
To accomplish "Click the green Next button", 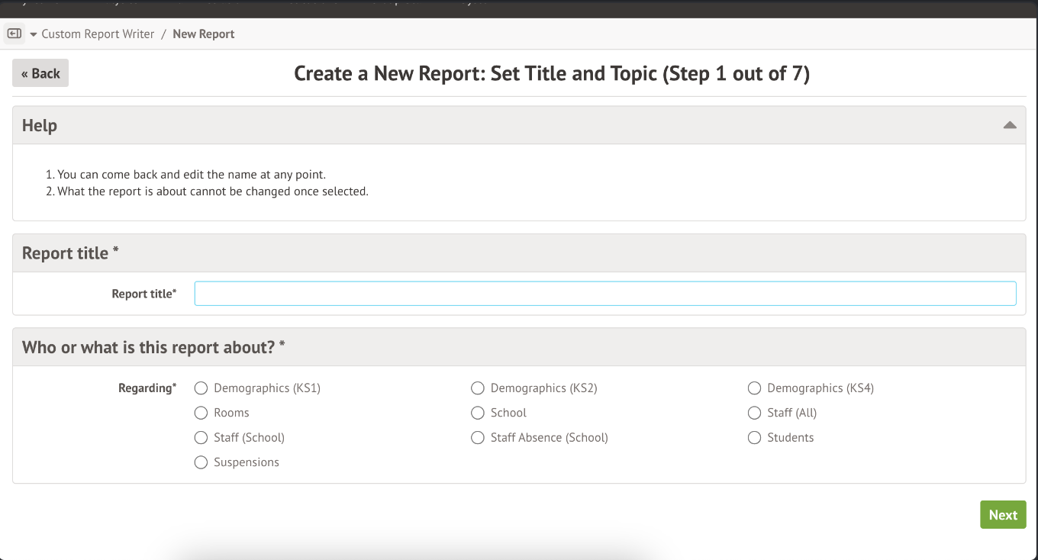I will tap(1002, 515).
